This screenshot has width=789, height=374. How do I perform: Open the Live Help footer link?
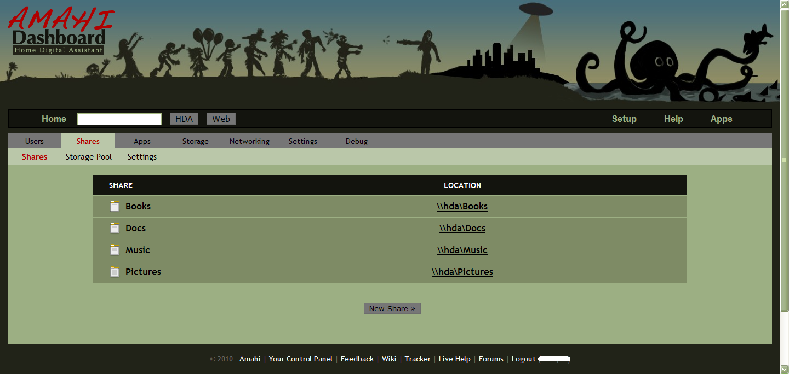tap(454, 359)
